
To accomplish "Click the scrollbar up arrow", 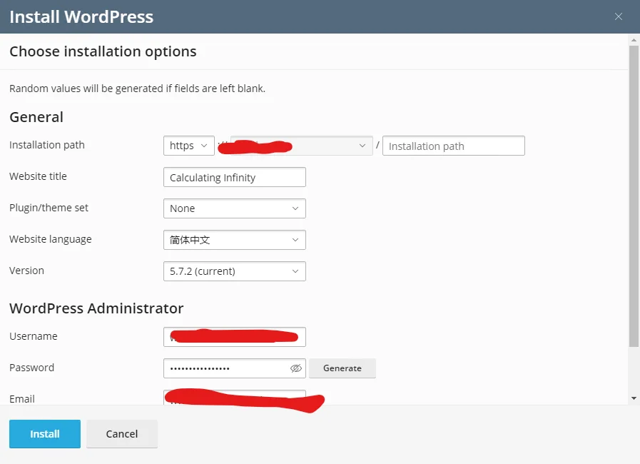I will [x=634, y=39].
